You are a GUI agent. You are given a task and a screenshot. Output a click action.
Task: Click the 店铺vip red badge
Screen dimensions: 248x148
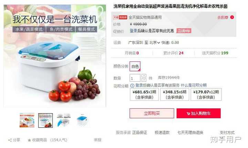184,31
